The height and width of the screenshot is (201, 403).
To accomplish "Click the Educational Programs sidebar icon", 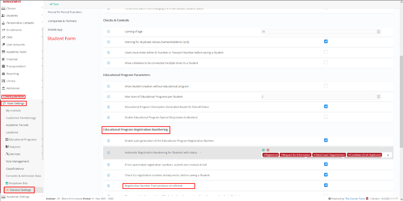I will [7, 140].
